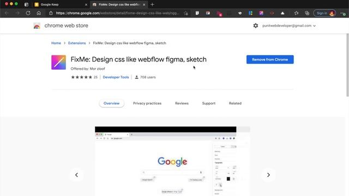Click the page vertical scrollbar

tap(347, 65)
